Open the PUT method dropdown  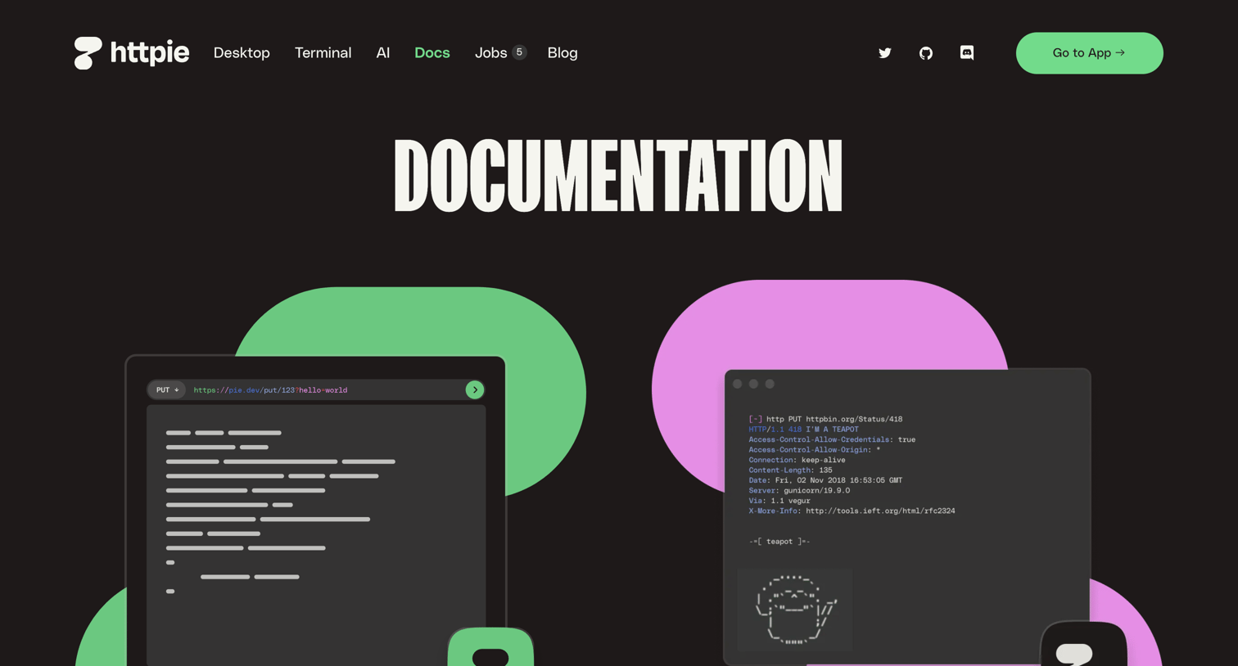(x=167, y=390)
